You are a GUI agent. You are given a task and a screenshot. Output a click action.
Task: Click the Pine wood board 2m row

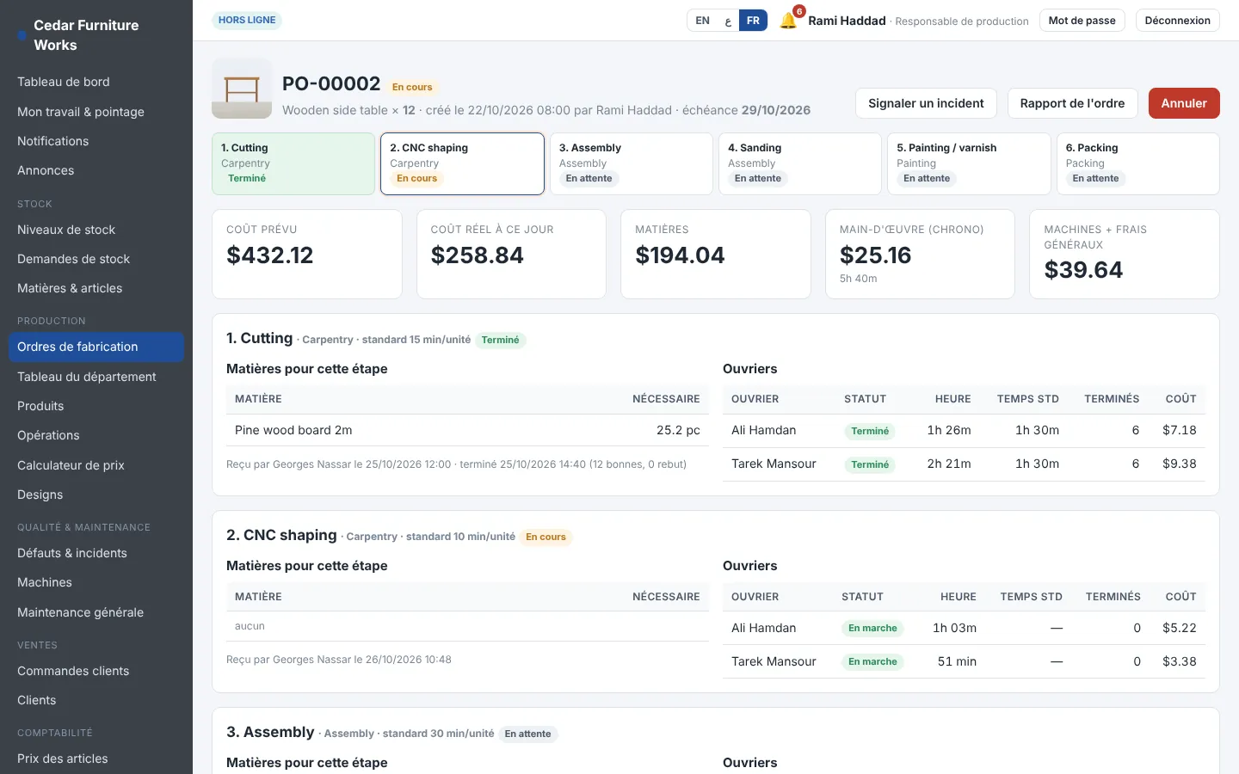(x=467, y=430)
